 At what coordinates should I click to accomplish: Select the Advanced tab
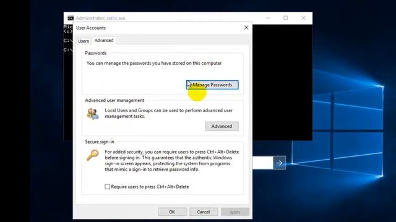[x=104, y=40]
